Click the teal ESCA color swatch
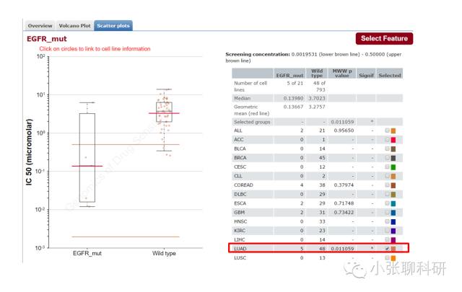This screenshot has height=292, width=462. point(393,204)
